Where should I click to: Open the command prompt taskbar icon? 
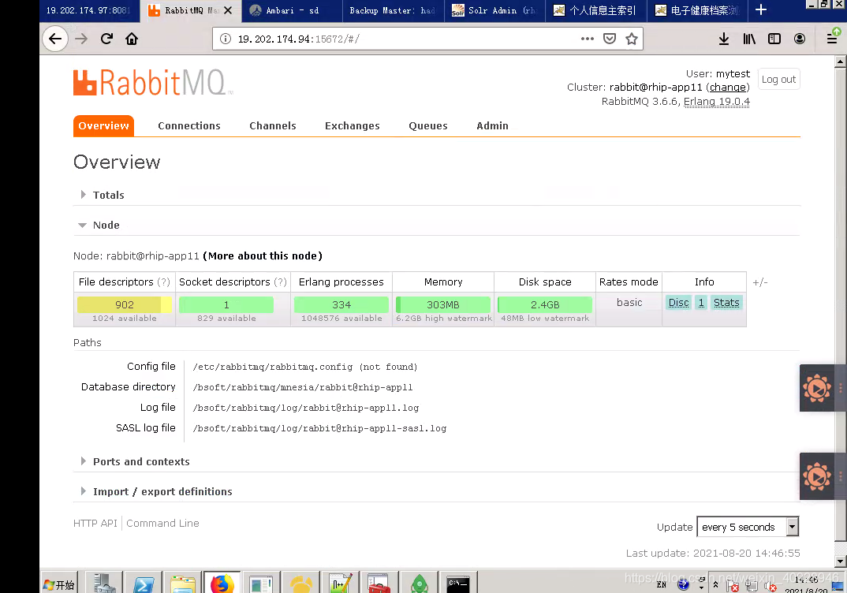click(458, 584)
